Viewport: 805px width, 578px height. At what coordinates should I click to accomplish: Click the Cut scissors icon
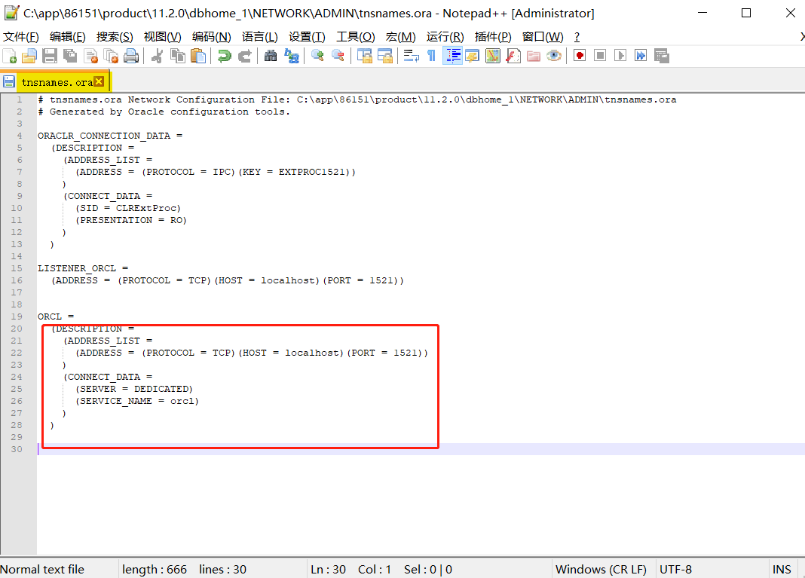[157, 56]
